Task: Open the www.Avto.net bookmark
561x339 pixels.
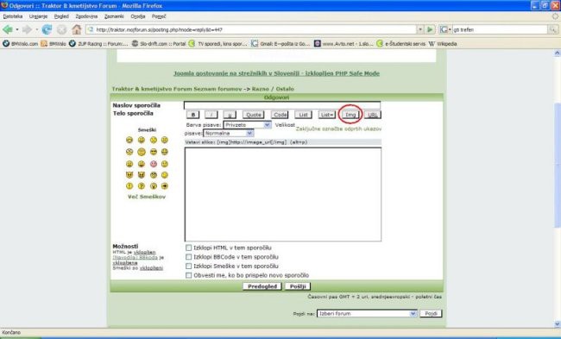Action: (344, 44)
